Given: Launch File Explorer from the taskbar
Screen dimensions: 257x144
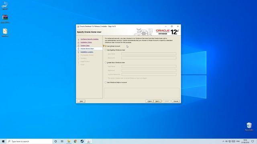Looking at the screenshot, I should click(x=69, y=141).
